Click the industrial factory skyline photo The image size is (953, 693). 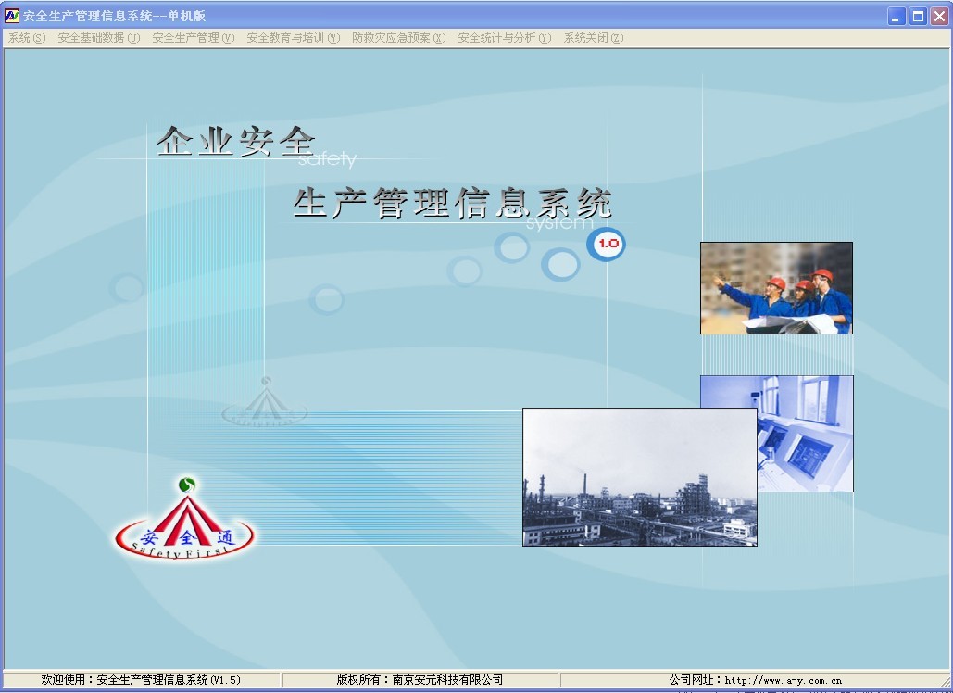point(639,477)
